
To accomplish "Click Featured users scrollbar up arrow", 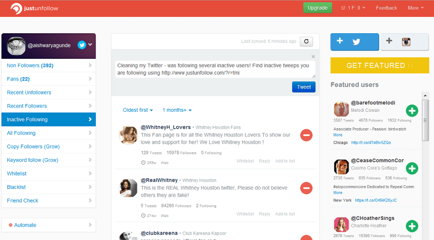I will click(x=425, y=95).
